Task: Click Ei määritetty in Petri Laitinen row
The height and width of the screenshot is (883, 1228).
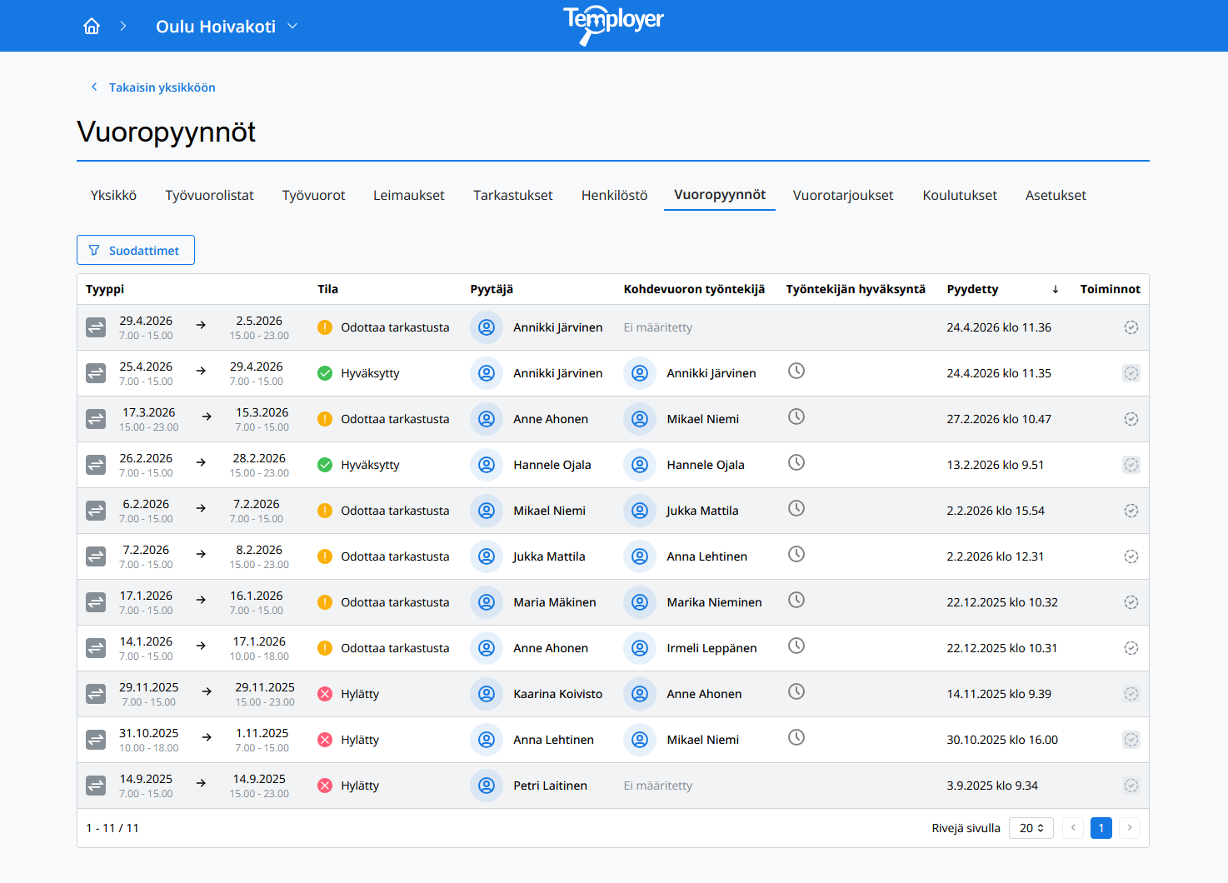Action: click(x=658, y=786)
